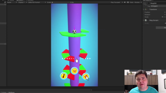This screenshot has height=93, width=166.
Task: Click the scale link icon next to Scale
Action: pyautogui.click(x=163, y=17)
